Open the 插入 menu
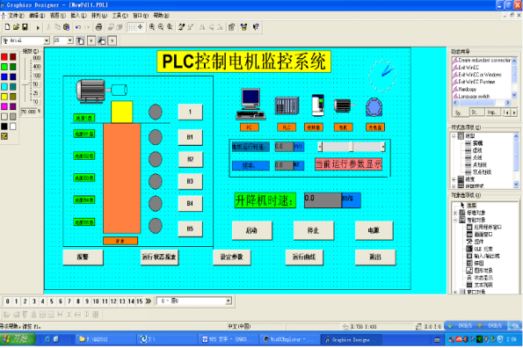The height and width of the screenshot is (348, 523). (x=78, y=15)
